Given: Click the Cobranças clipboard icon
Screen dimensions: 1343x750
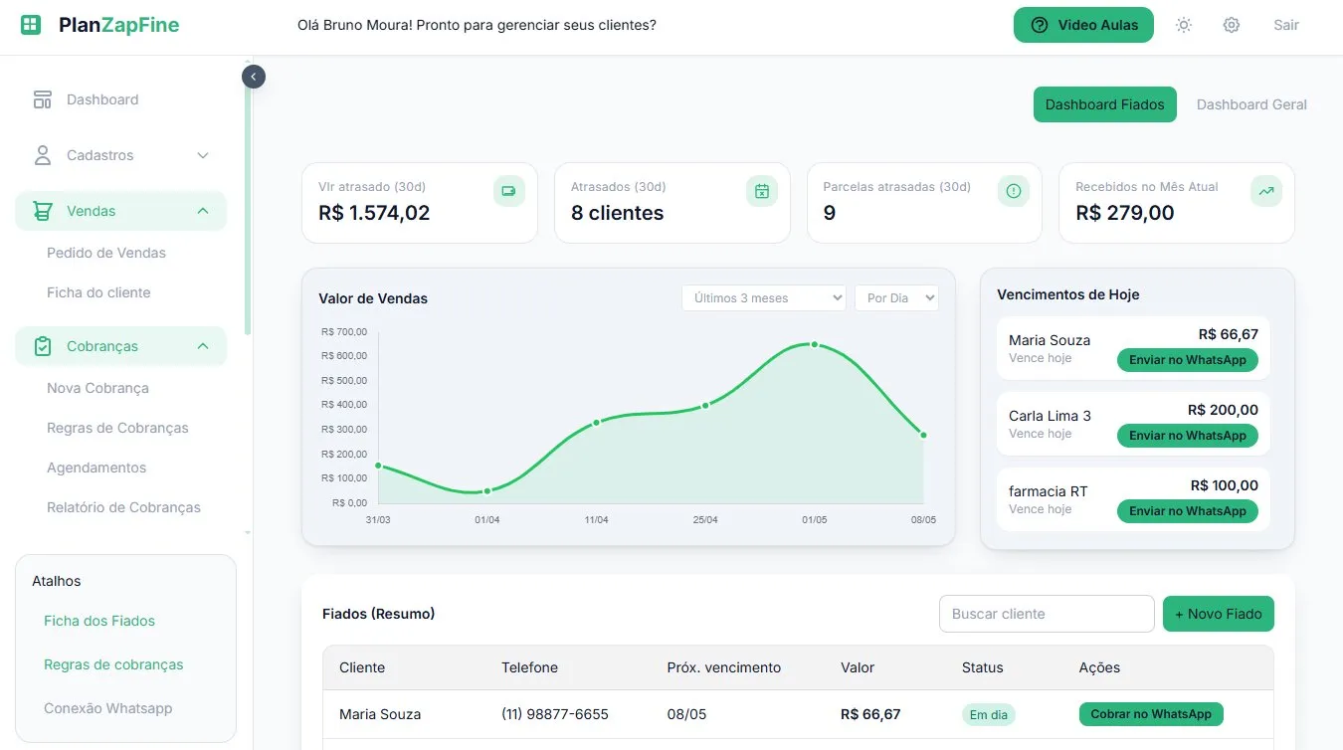Looking at the screenshot, I should tap(42, 346).
